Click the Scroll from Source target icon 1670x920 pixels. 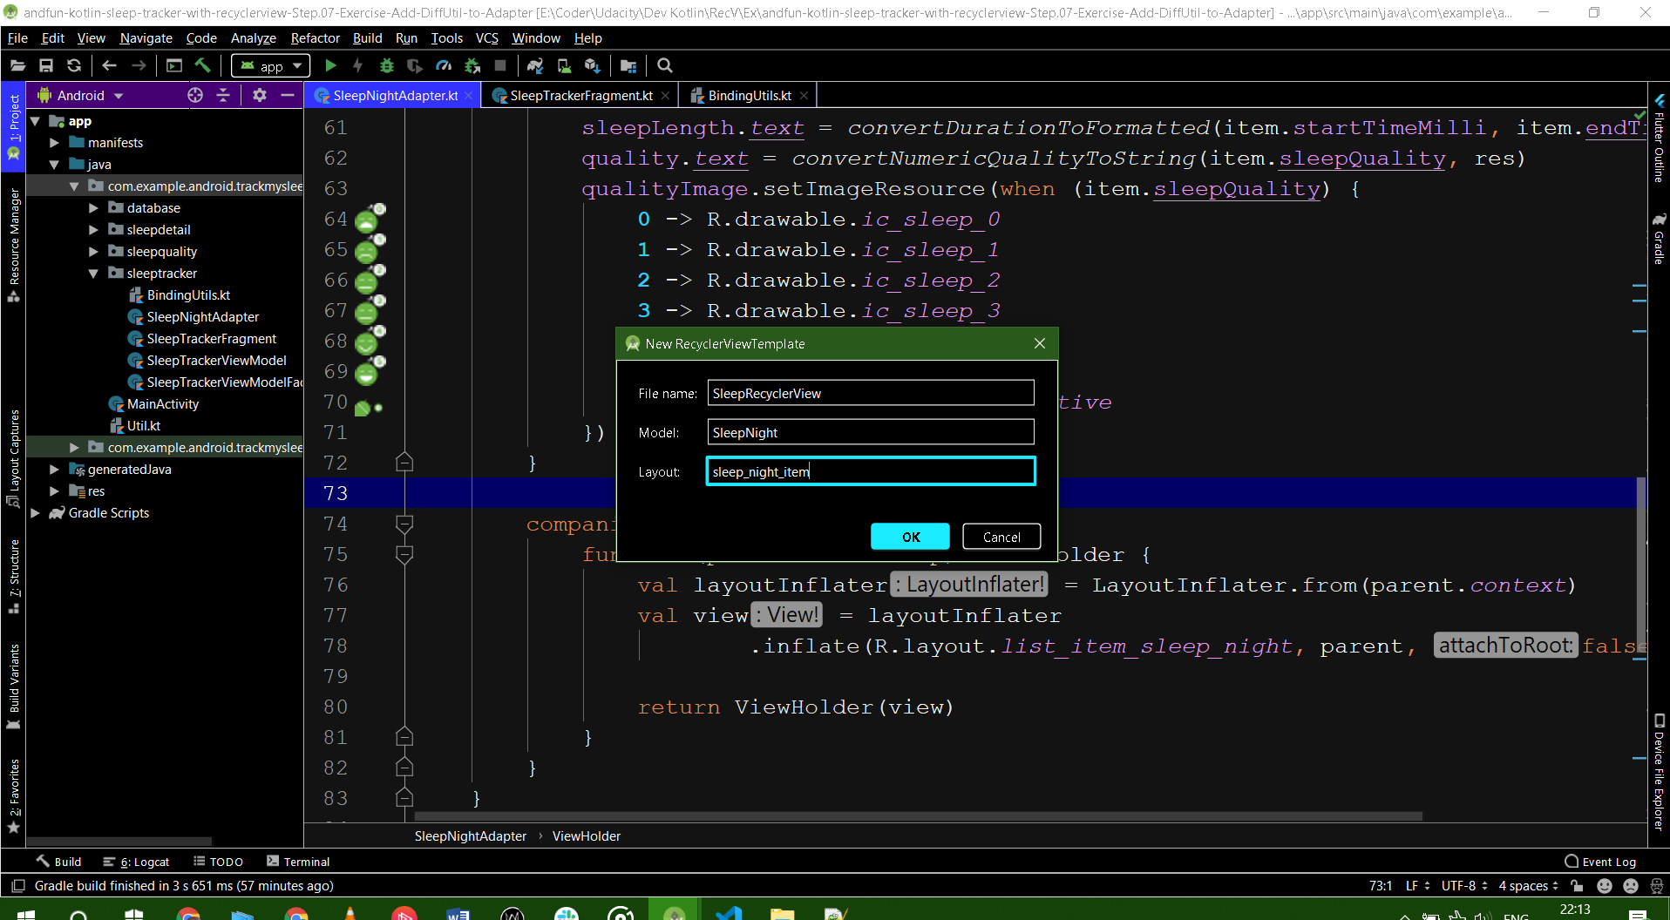point(195,95)
